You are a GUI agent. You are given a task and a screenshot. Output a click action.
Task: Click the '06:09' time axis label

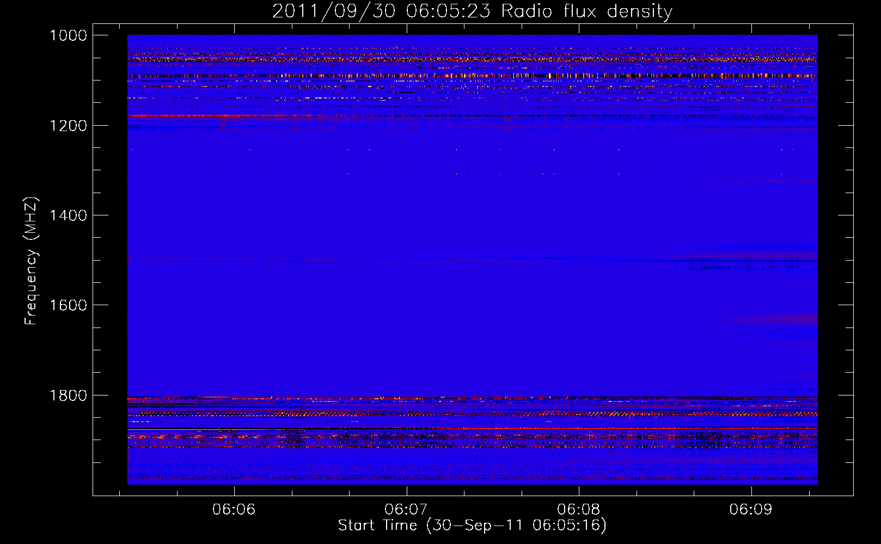751,509
